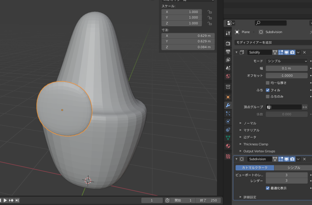Open the モディファイアーを追加 menu
Screen dimensions: 312x205
pos(273,43)
